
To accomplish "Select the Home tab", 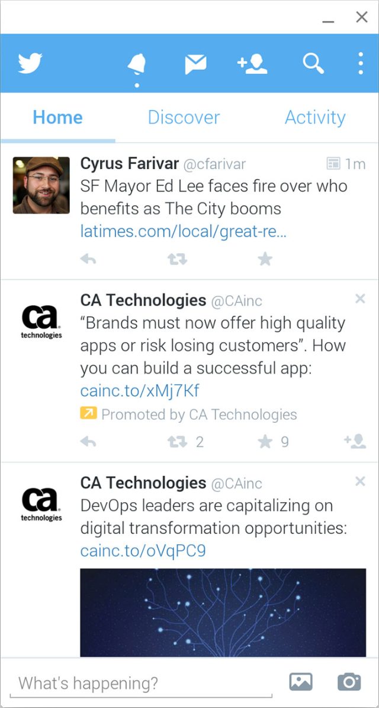I will (57, 117).
